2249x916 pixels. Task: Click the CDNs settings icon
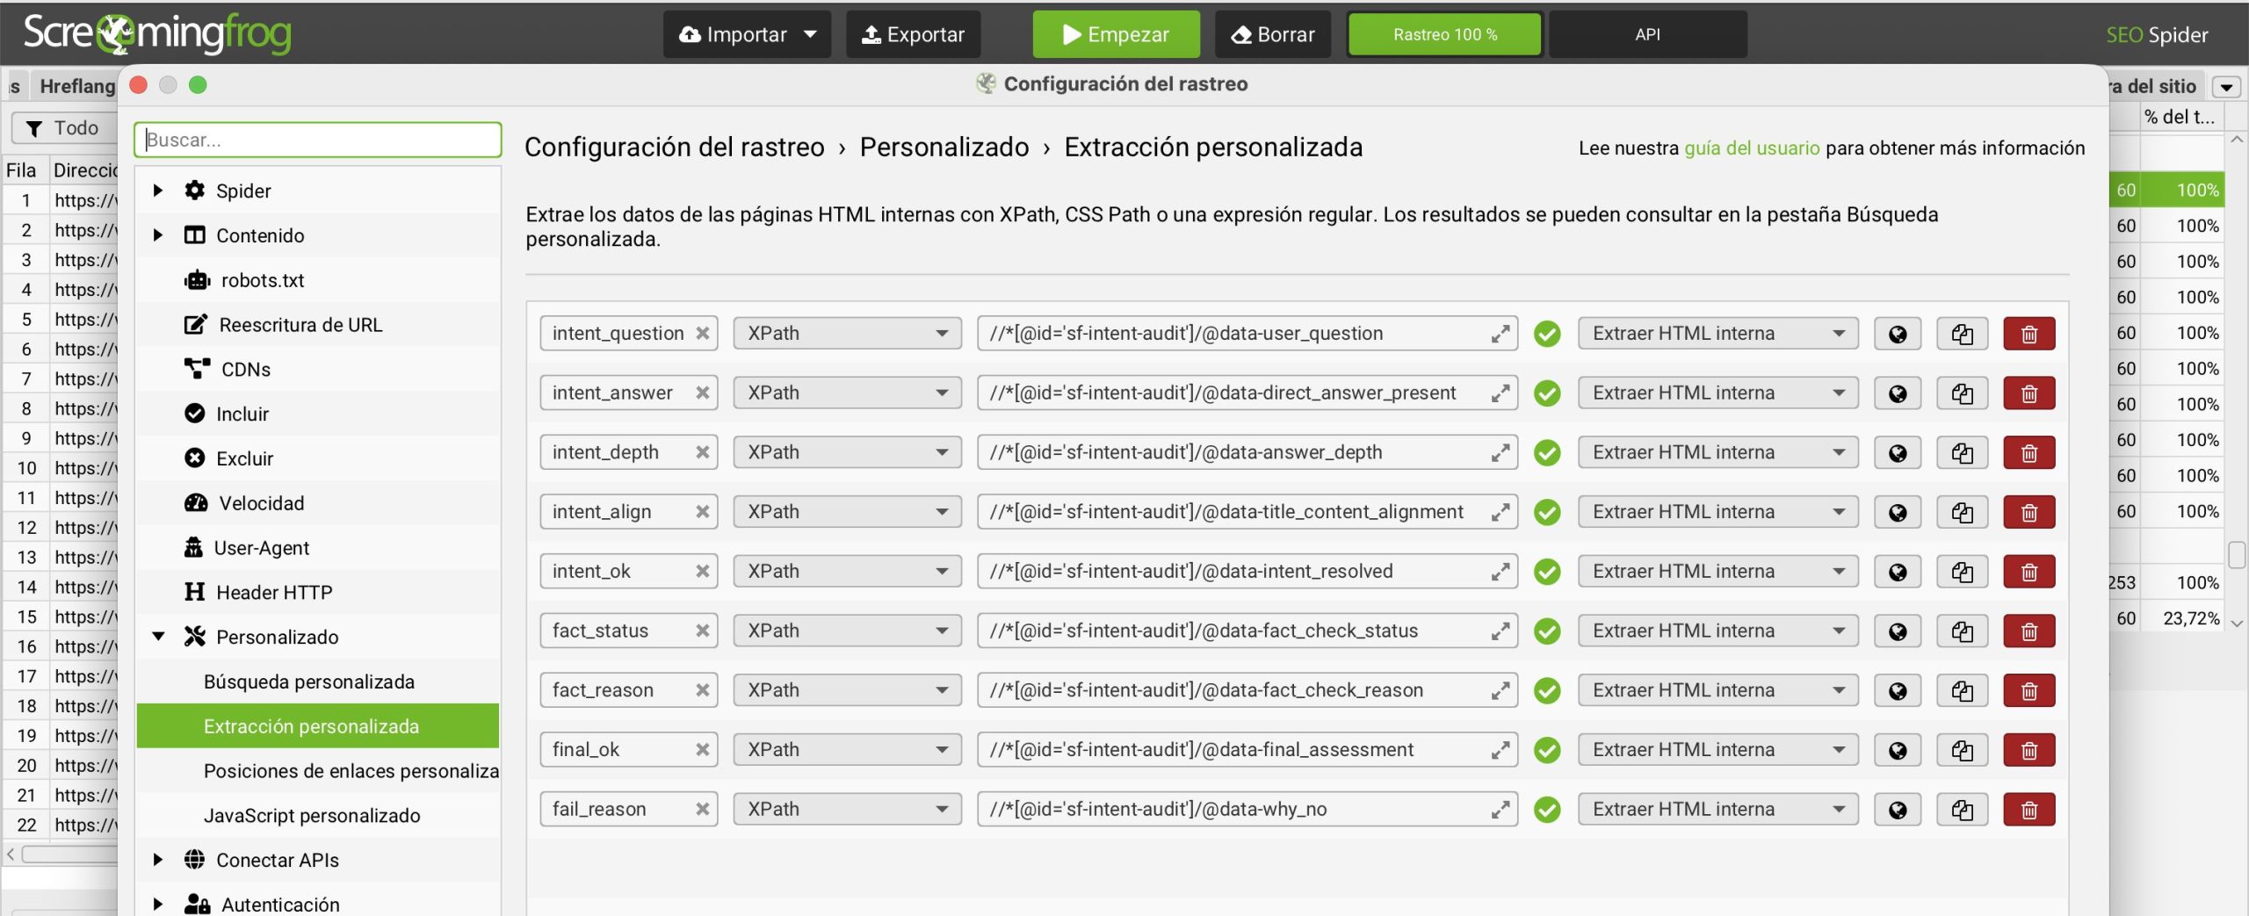[x=195, y=368]
